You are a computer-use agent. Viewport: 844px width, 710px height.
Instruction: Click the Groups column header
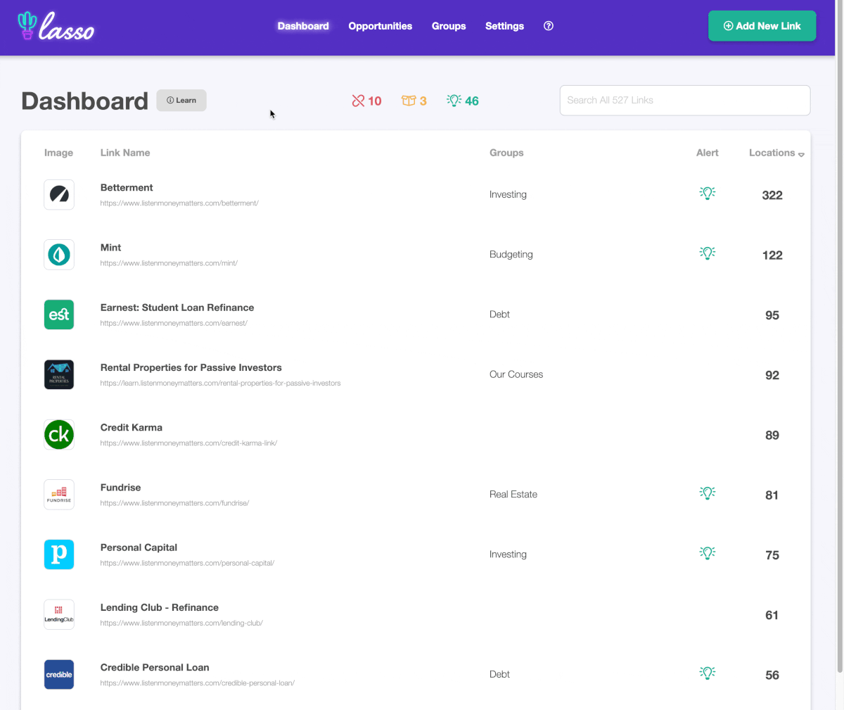(506, 153)
